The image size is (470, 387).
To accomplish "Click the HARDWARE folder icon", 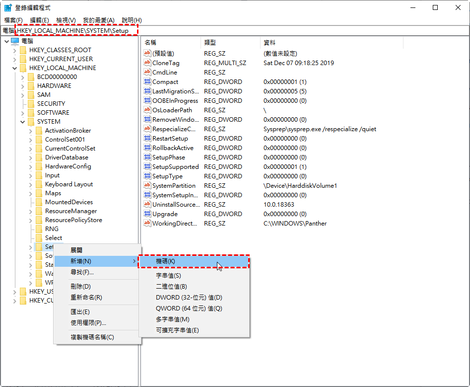I will 31,86.
